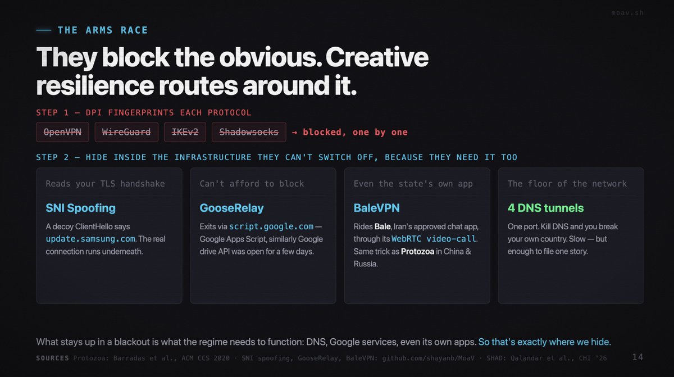Click the SNI Spoofing card title
This screenshot has width=674, height=377.
coord(80,208)
